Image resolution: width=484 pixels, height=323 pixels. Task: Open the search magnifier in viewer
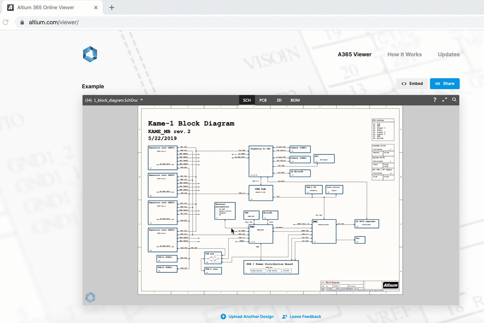point(454,100)
